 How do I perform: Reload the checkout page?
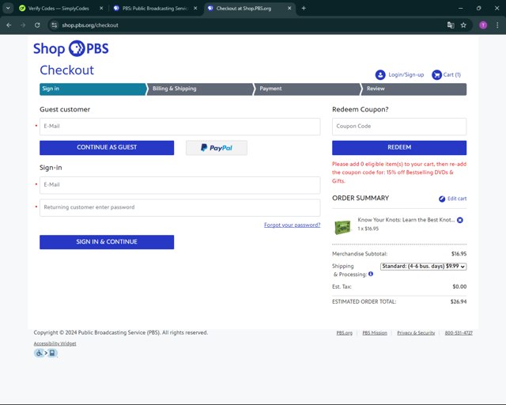(x=37, y=25)
